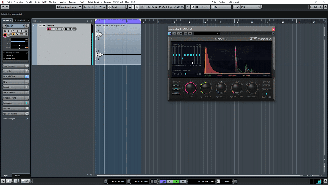Click the Iterative Quantize icon beside 1/16

(x=238, y=7)
